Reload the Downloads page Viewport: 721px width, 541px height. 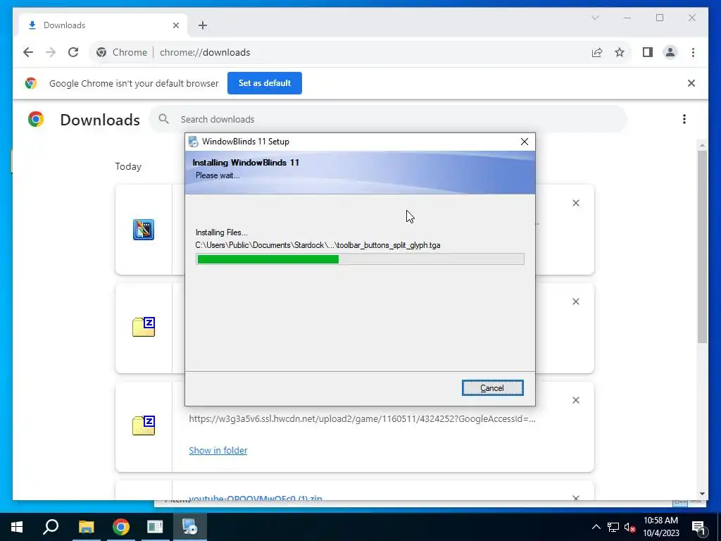(73, 52)
